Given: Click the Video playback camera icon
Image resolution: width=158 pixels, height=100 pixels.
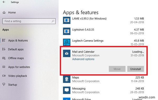Looking at the screenshot, I should tap(4, 76).
